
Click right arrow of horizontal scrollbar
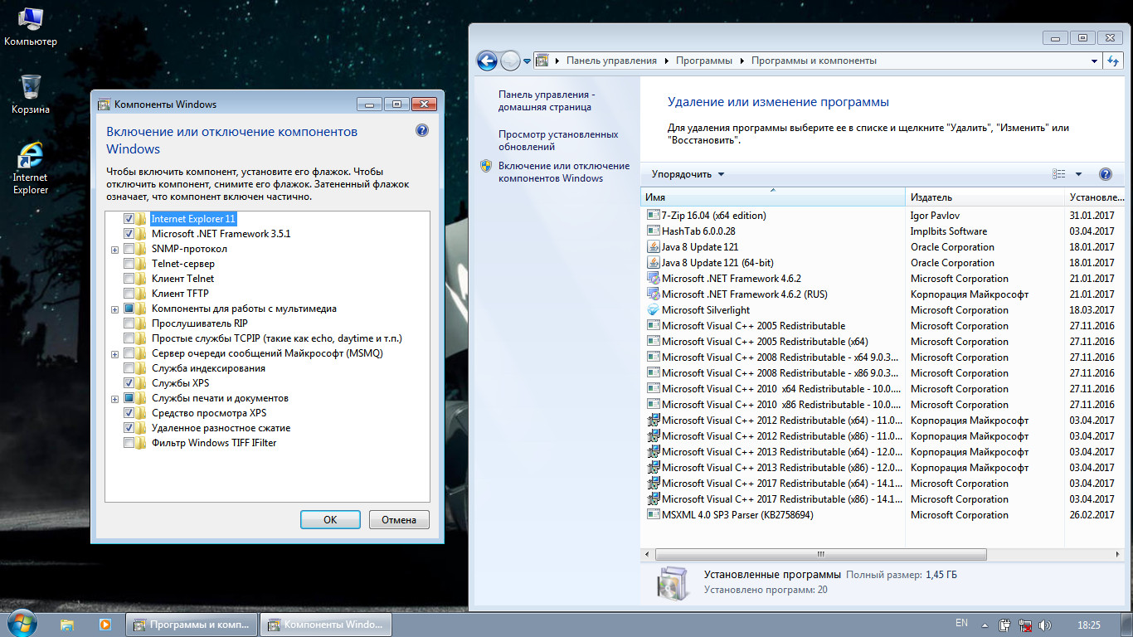tap(1119, 554)
